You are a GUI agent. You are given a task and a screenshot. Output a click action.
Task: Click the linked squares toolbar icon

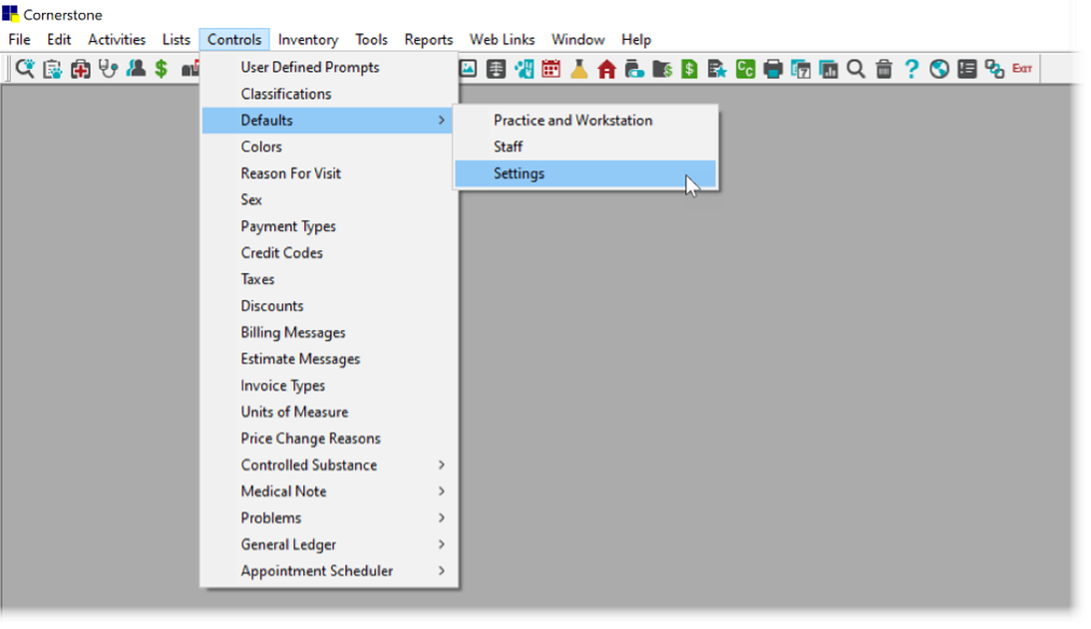click(995, 69)
